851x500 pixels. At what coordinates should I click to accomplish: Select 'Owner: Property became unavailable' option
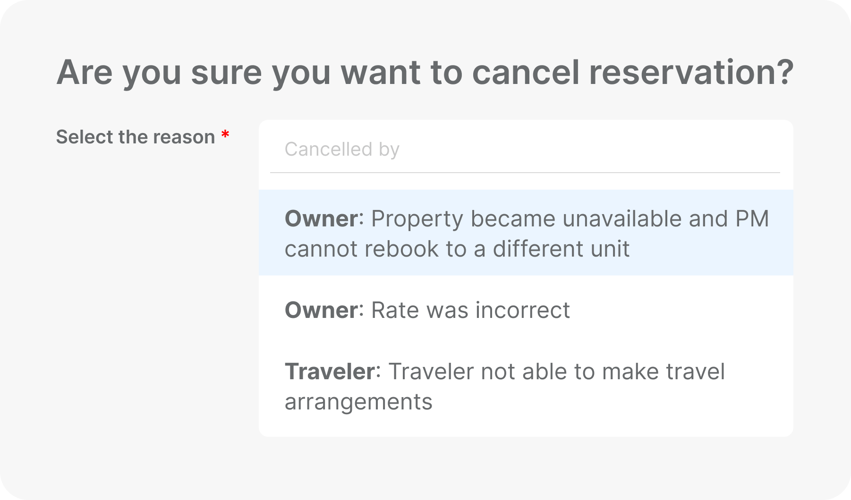[525, 233]
